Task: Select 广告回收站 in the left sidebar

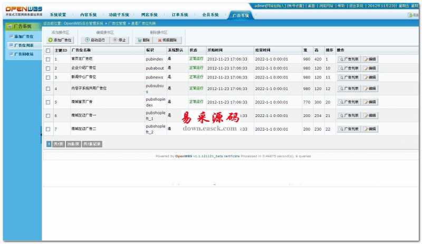Action: click(23, 54)
